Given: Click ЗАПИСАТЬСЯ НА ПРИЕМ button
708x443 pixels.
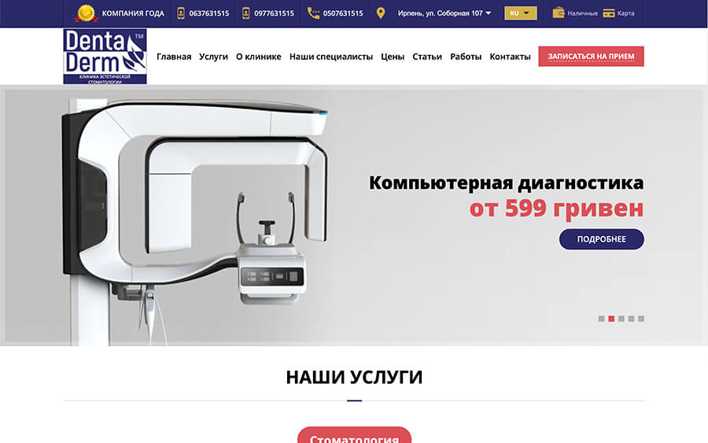Looking at the screenshot, I should pyautogui.click(x=591, y=57).
